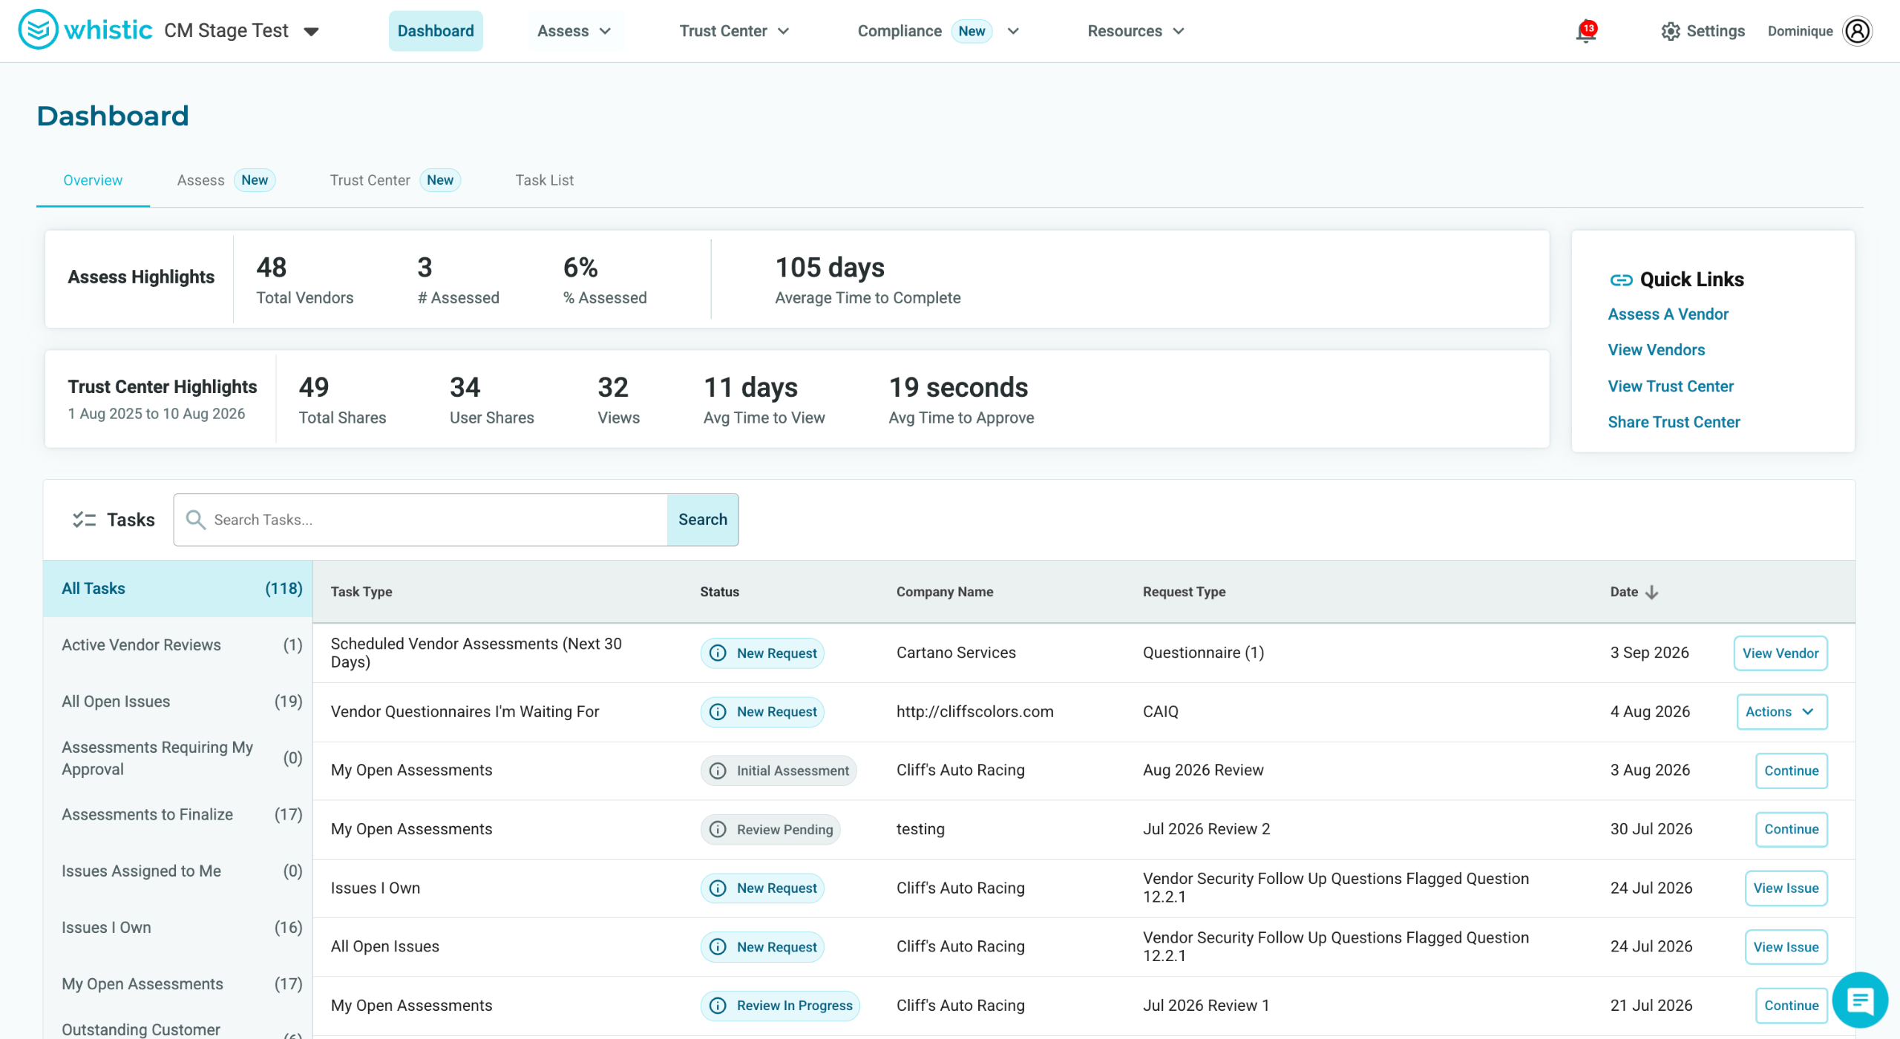Expand the Trust Center navigation menu
The height and width of the screenshot is (1039, 1900).
pos(734,31)
